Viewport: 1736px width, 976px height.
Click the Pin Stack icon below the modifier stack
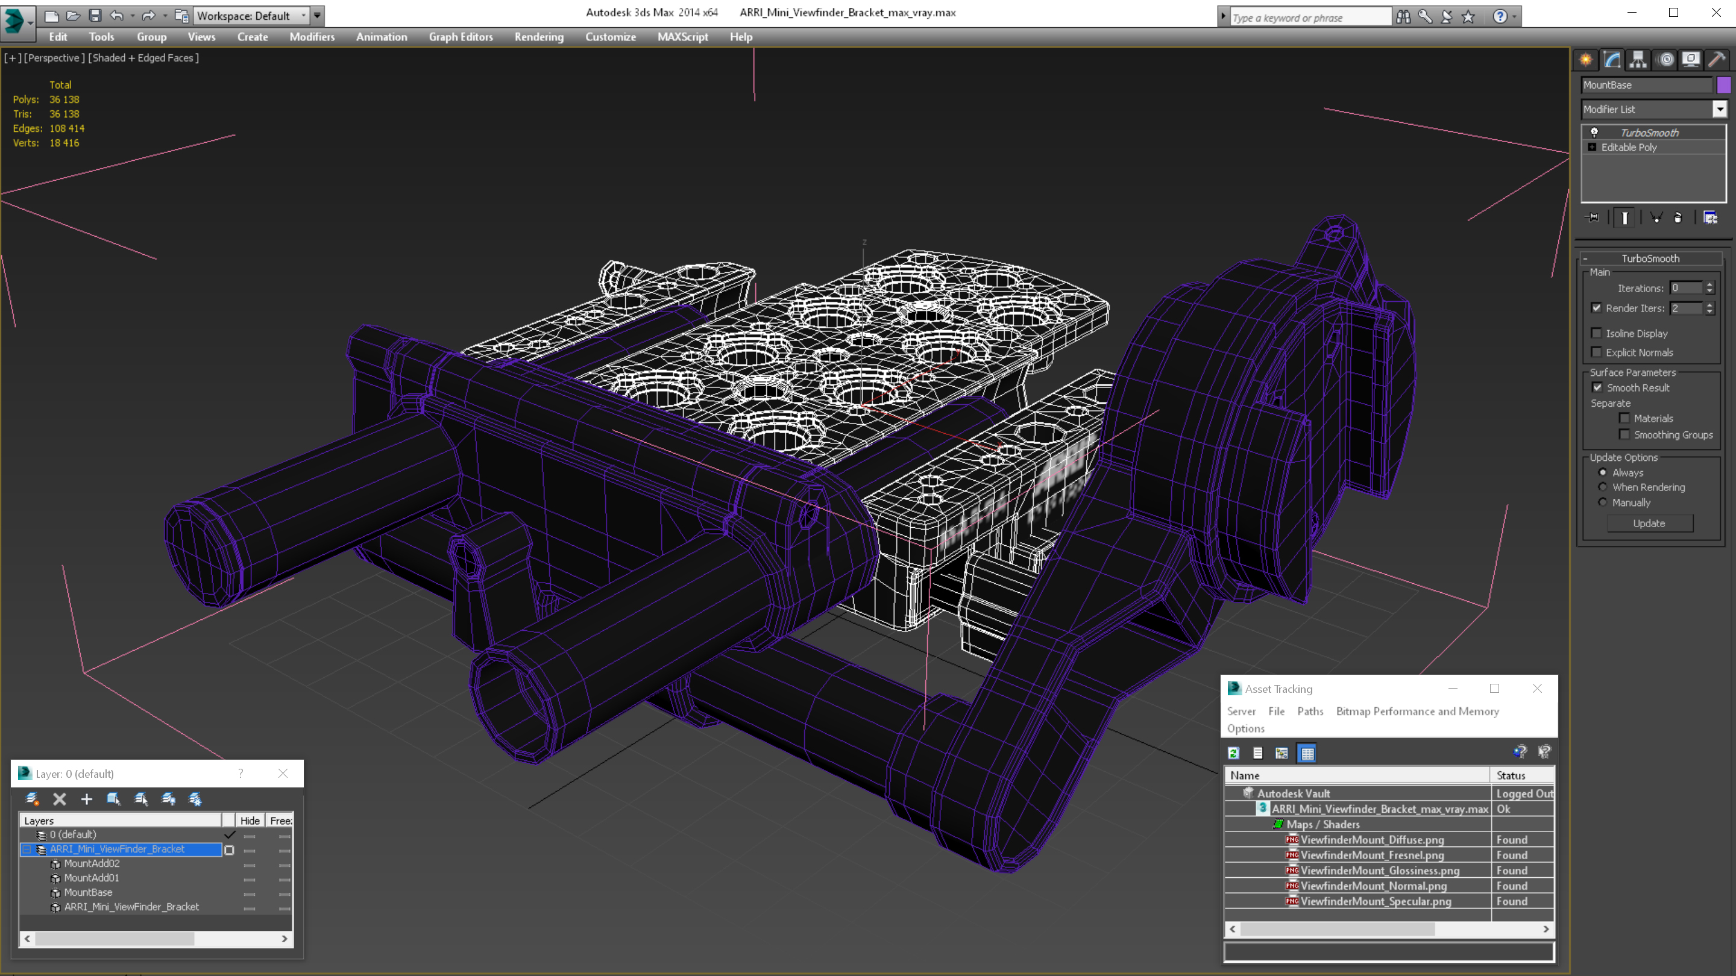1593,217
